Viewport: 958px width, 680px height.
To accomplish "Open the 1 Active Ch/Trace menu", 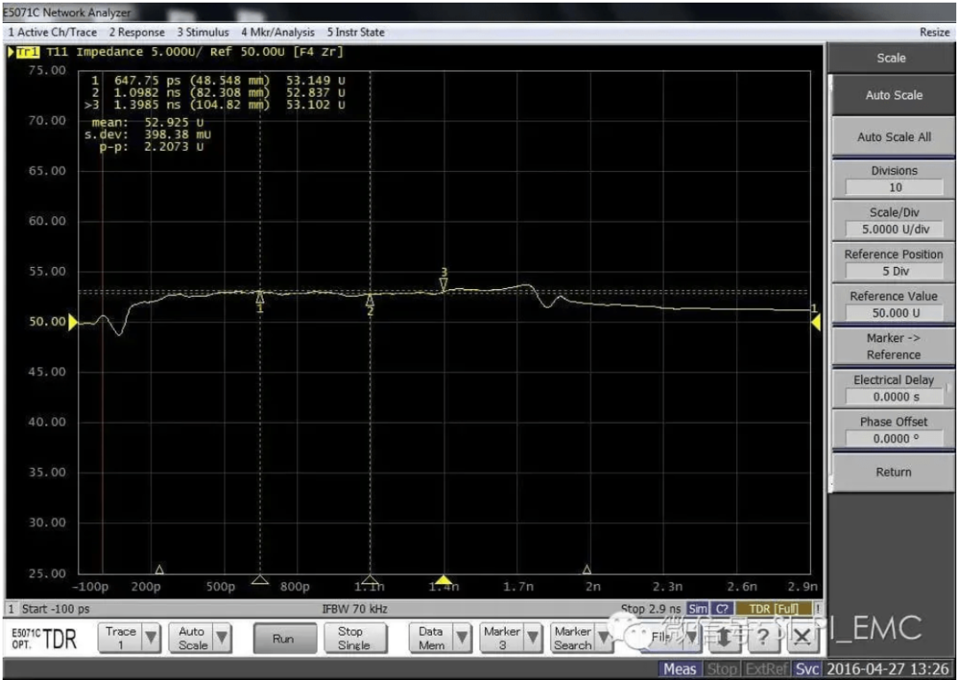I will pyautogui.click(x=52, y=32).
